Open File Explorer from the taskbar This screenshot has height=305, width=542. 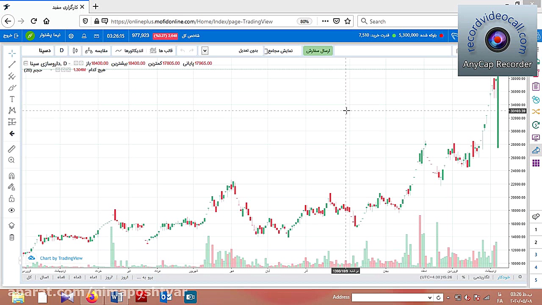18,297
